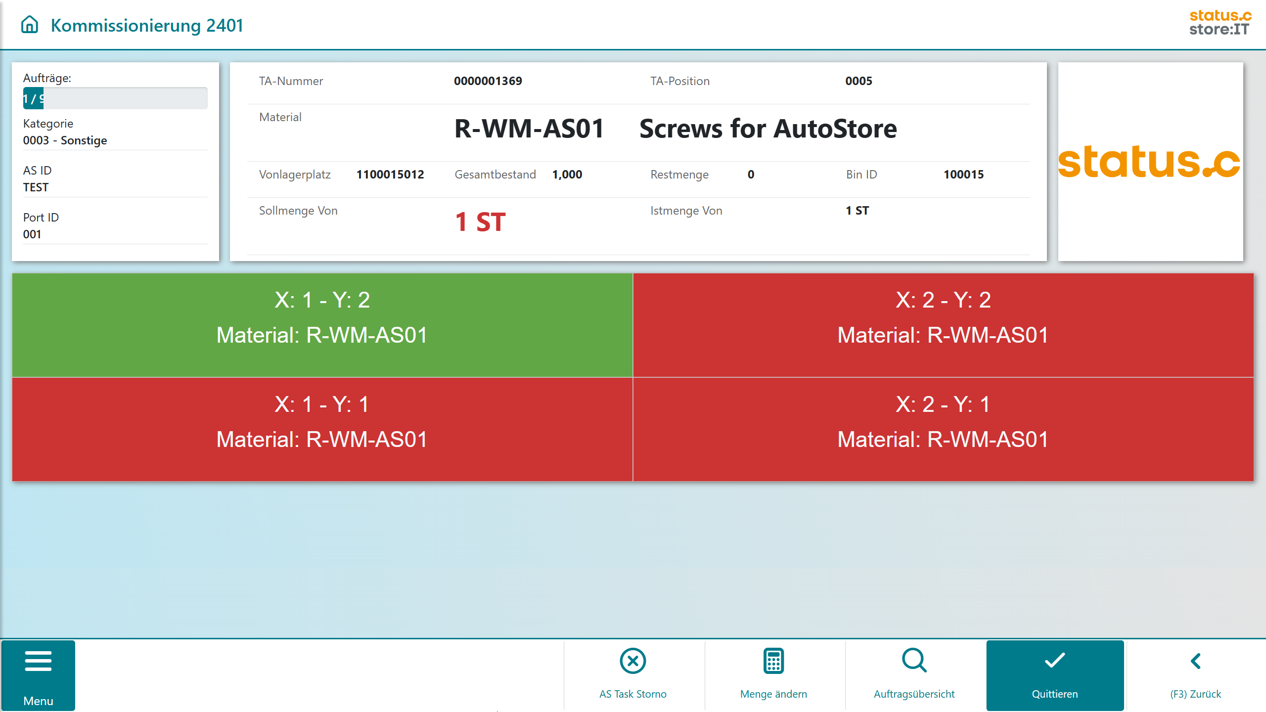Screen dimensions: 1266x712
Task: Click the Port ID field 001
Action: [x=32, y=234]
